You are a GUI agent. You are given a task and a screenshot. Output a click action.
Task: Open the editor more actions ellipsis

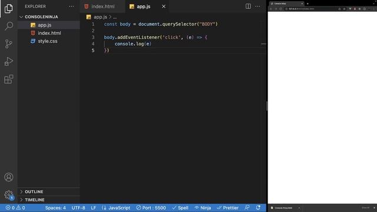(258, 6)
